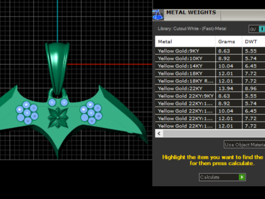
Task: Click the Metal column header
Action: coord(185,41)
